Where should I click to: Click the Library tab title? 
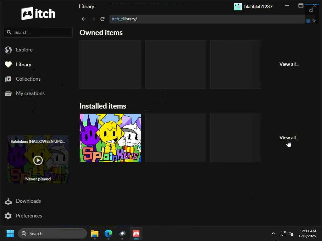click(x=87, y=7)
